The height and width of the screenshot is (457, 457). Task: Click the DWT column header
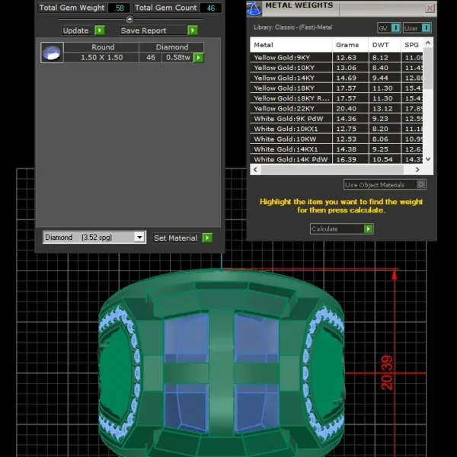[x=385, y=45]
